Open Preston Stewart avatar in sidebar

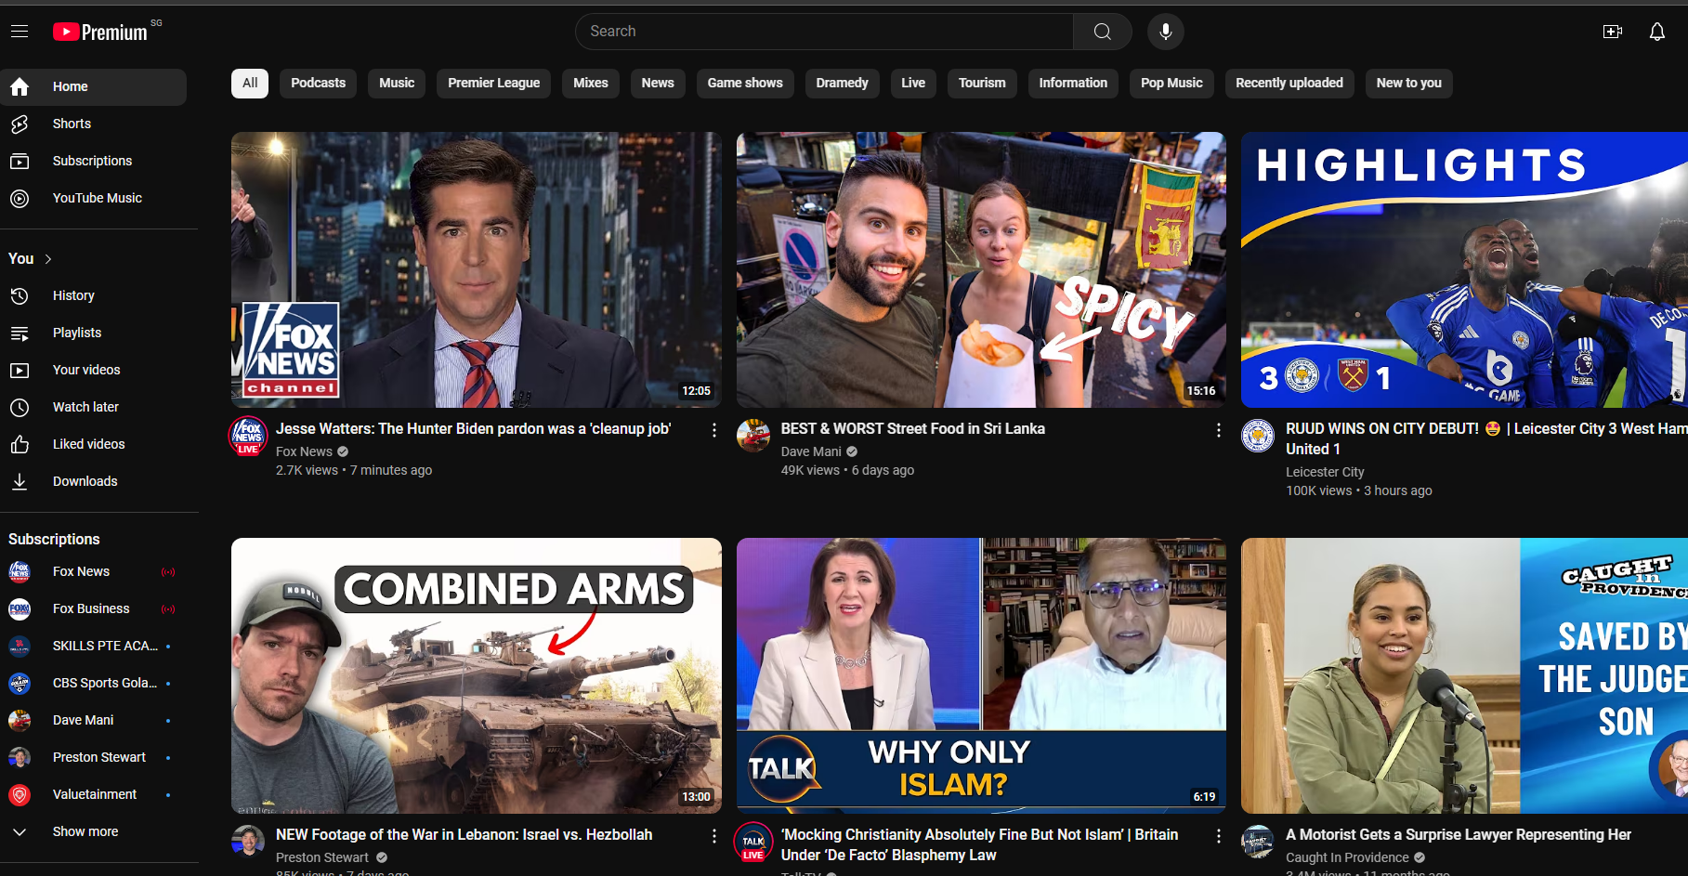(x=20, y=757)
